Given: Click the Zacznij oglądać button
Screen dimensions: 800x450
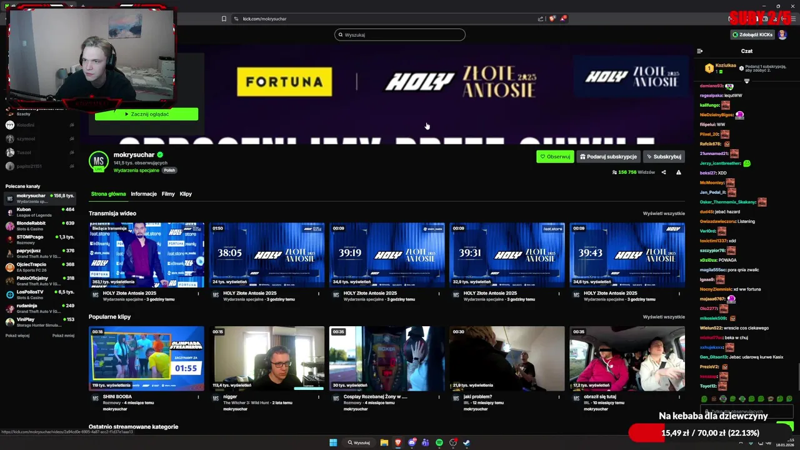Looking at the screenshot, I should pyautogui.click(x=146, y=114).
